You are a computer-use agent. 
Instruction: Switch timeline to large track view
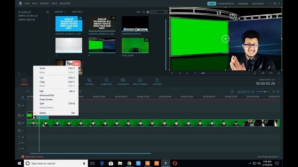click(278, 92)
